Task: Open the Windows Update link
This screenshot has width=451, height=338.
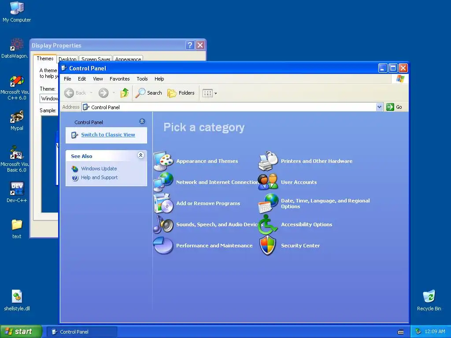Action: click(x=99, y=169)
